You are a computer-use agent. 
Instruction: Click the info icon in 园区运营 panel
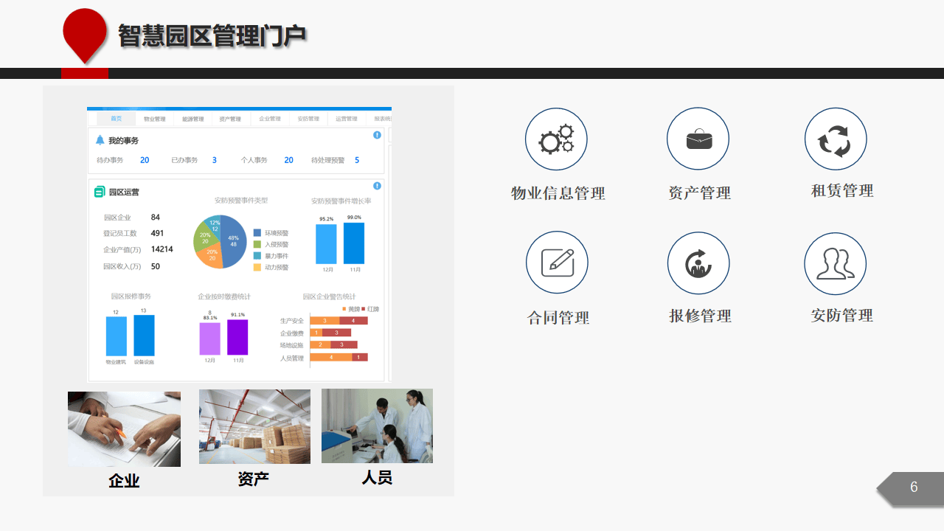(377, 186)
